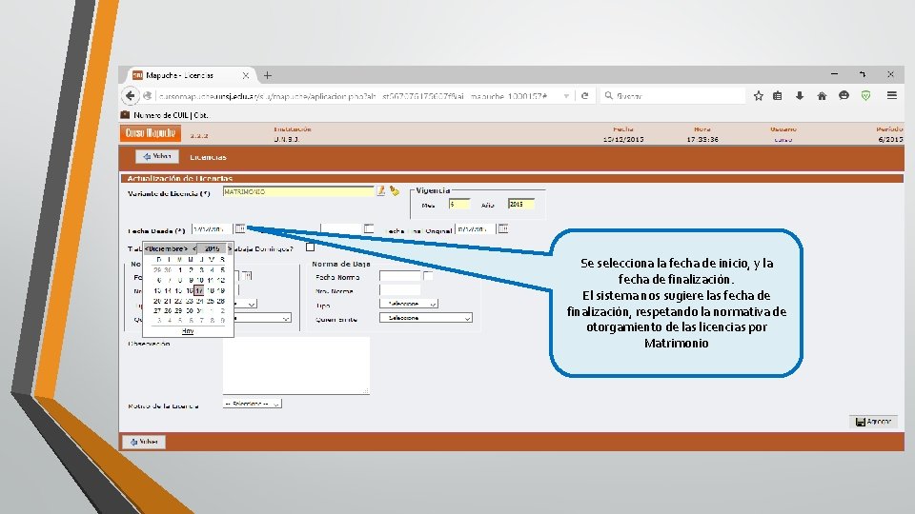Open Tipo dropdown under Norma de Baja

coord(409,304)
